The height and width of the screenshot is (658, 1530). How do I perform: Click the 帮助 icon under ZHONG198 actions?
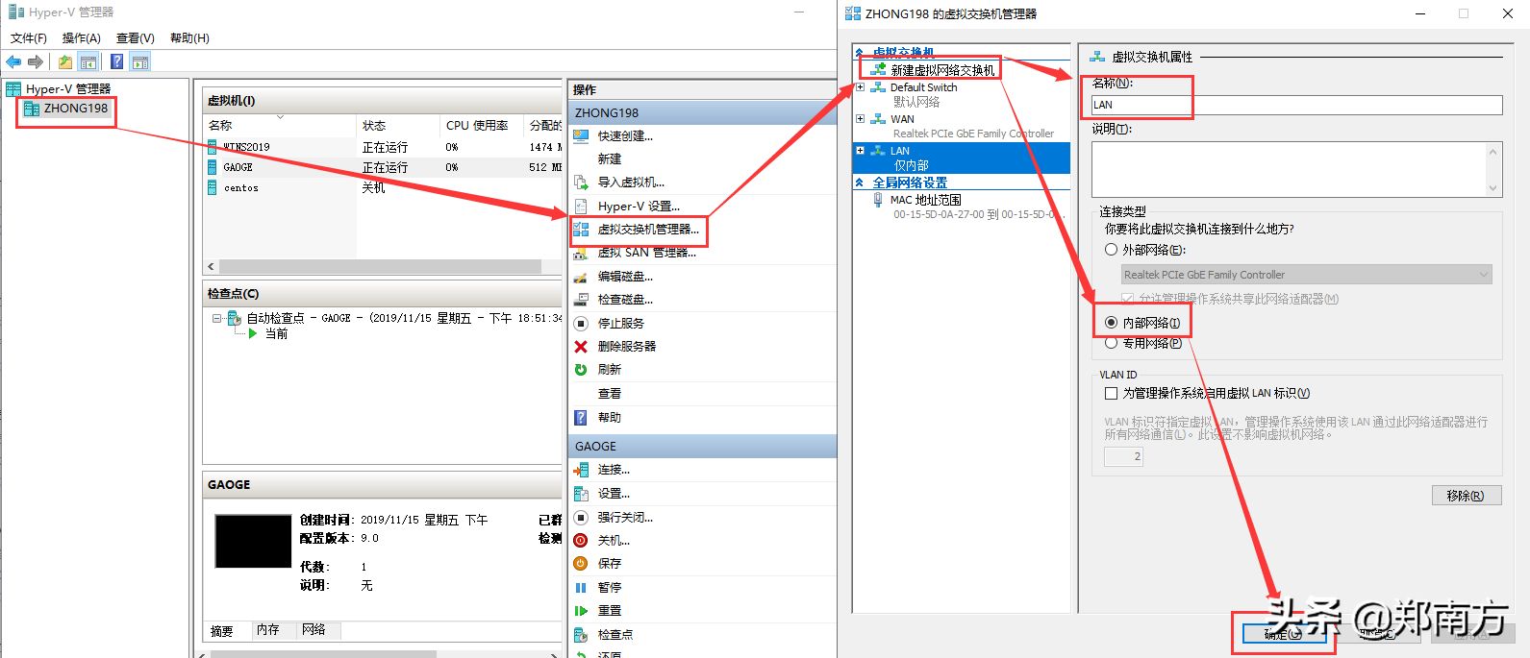click(x=581, y=418)
